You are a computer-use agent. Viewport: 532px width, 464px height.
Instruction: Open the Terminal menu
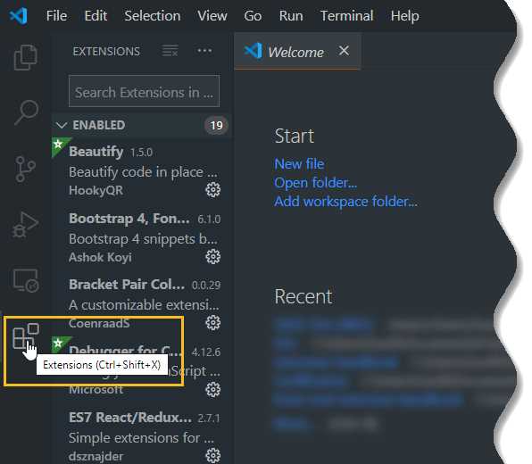tap(346, 15)
